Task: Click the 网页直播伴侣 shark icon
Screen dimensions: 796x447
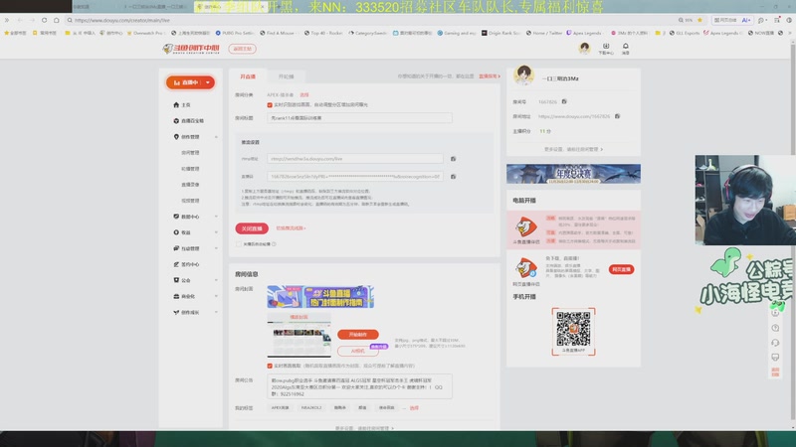Action: click(526, 267)
